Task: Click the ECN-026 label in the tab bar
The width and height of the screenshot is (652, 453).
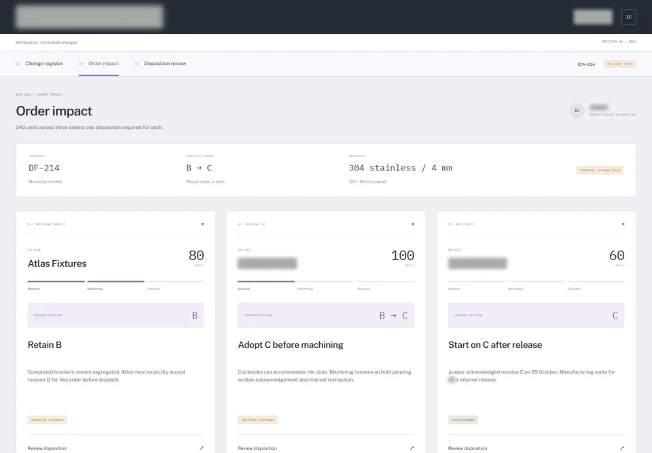Action: click(x=586, y=65)
